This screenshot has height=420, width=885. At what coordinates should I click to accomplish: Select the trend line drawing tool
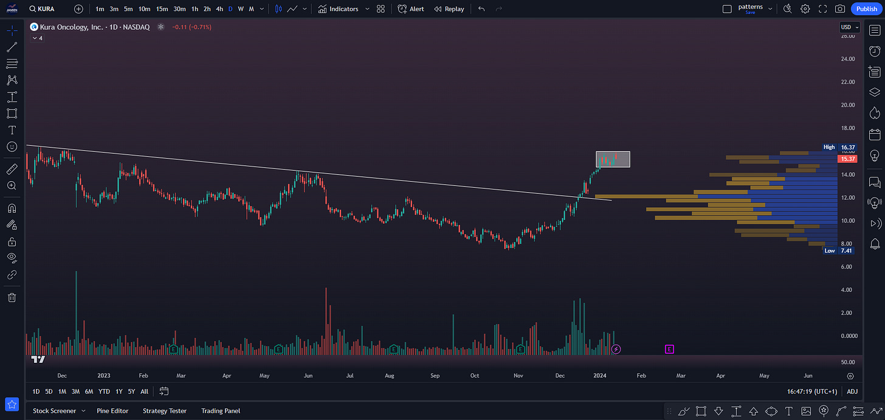12,47
